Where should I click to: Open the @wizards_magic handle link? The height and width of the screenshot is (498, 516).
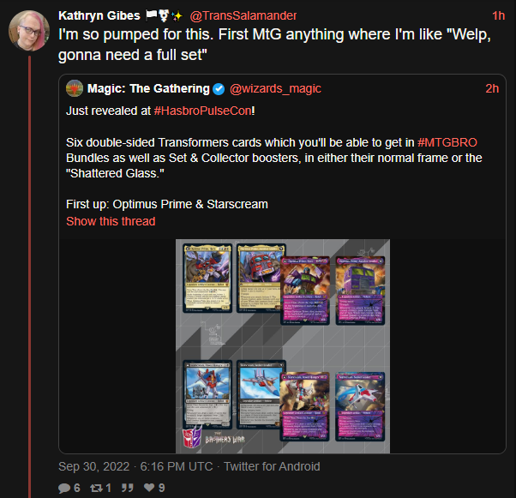coord(275,88)
